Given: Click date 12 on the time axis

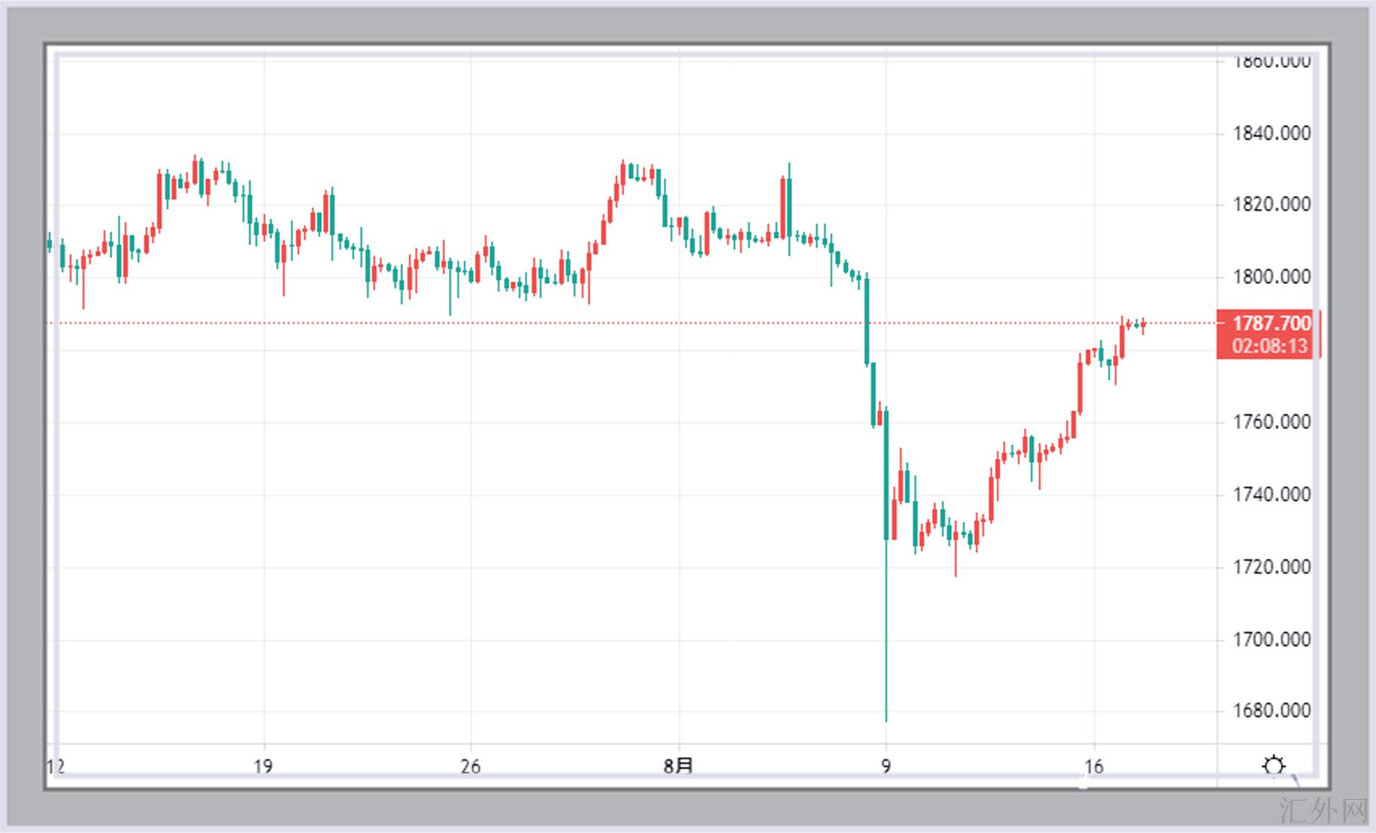Looking at the screenshot, I should click(x=56, y=767).
